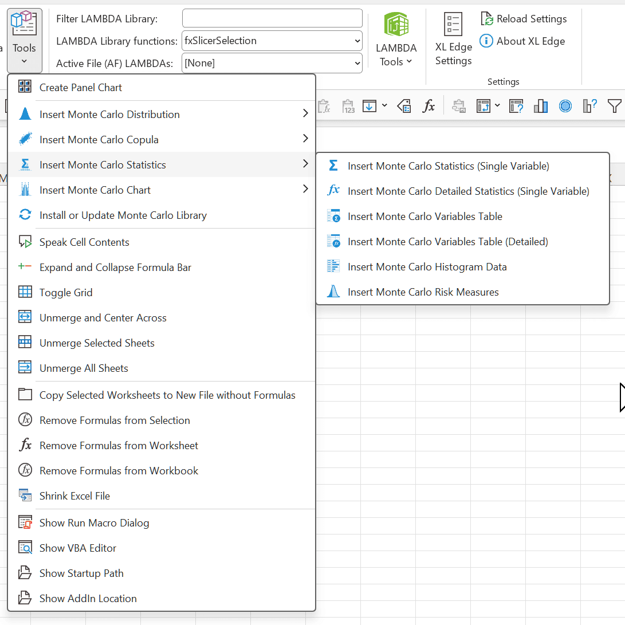Image resolution: width=625 pixels, height=625 pixels.
Task: Choose Insert Monte Carlo Risk Measures
Action: (463, 292)
